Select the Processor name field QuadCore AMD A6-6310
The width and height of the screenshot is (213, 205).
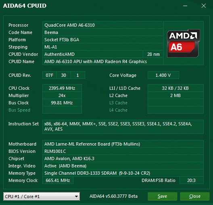pos(103,25)
